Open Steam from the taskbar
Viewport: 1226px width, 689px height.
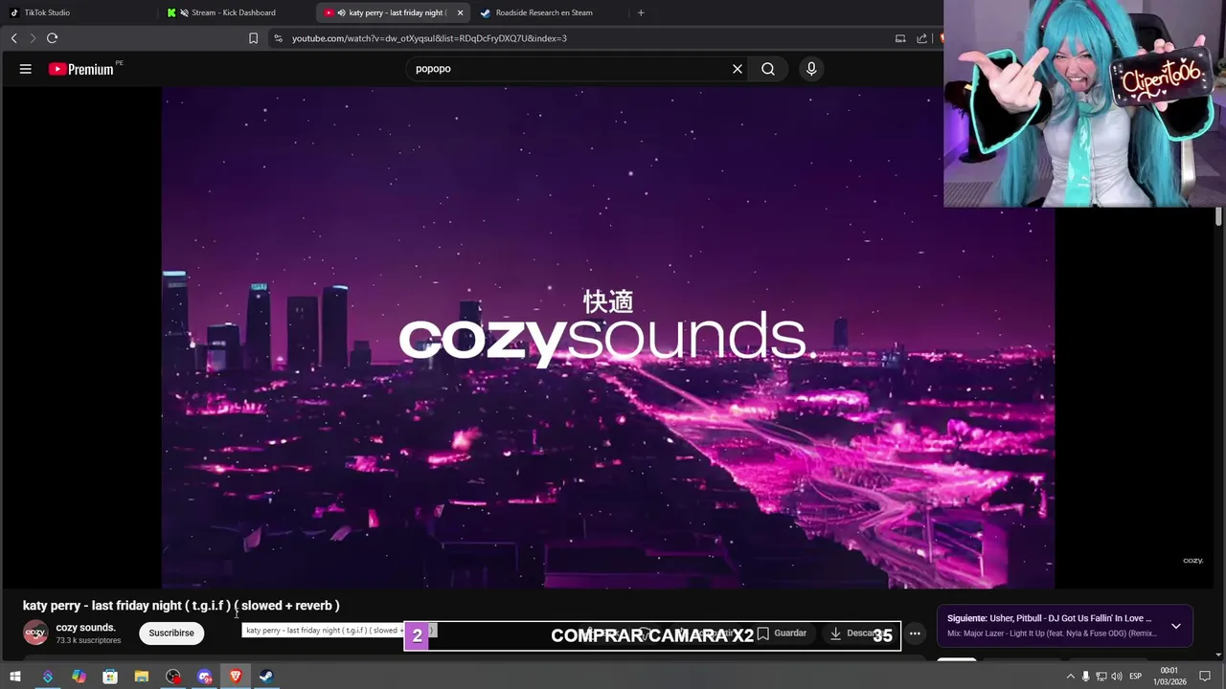266,677
